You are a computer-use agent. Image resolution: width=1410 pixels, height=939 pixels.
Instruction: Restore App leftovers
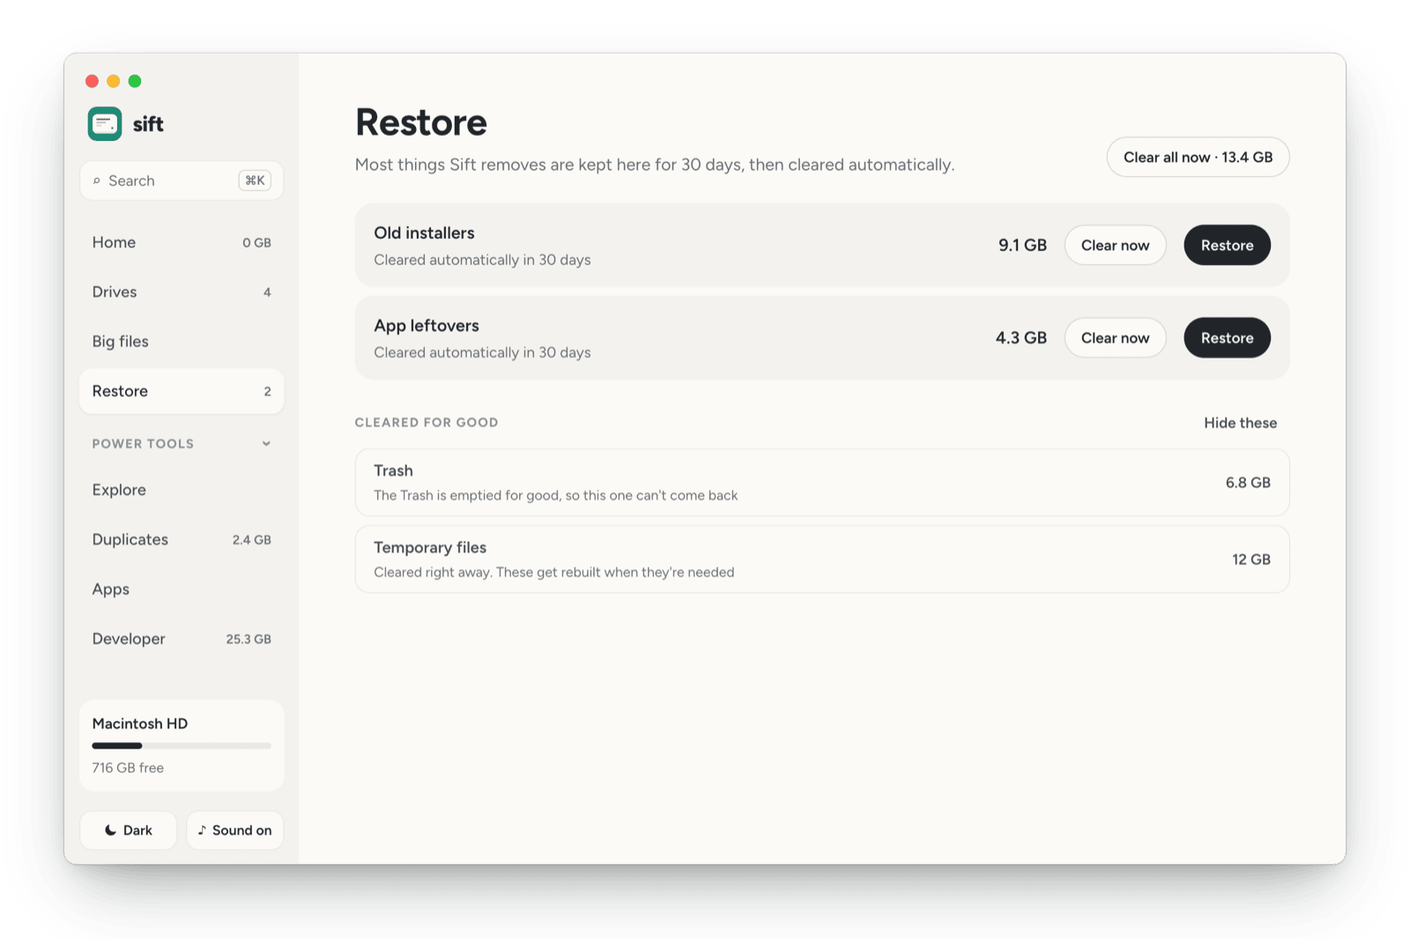[x=1227, y=337]
